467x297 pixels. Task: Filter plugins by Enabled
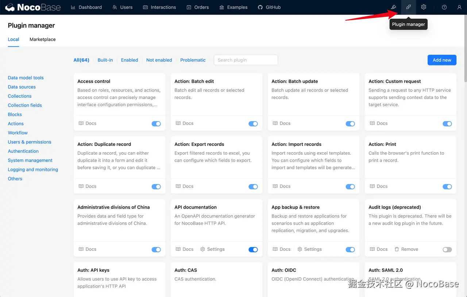tap(130, 60)
